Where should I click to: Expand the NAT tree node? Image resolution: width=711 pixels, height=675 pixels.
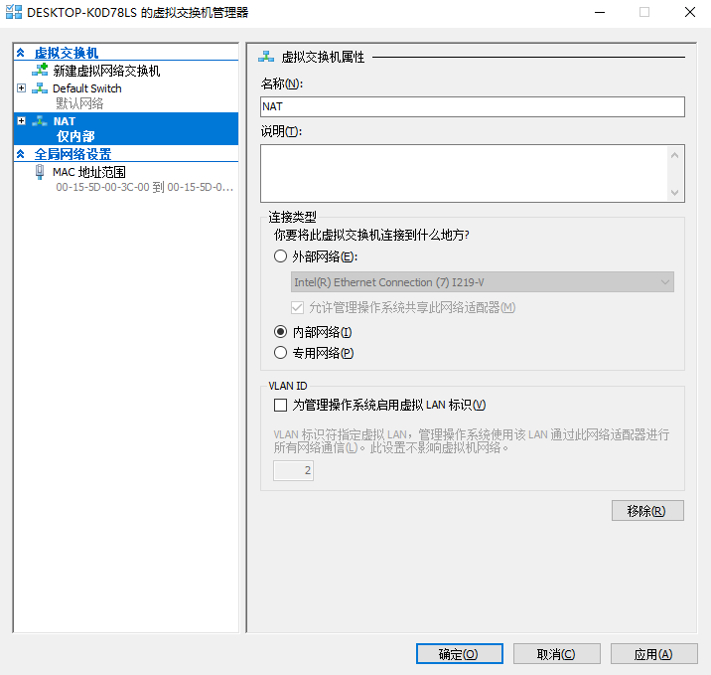(x=21, y=120)
